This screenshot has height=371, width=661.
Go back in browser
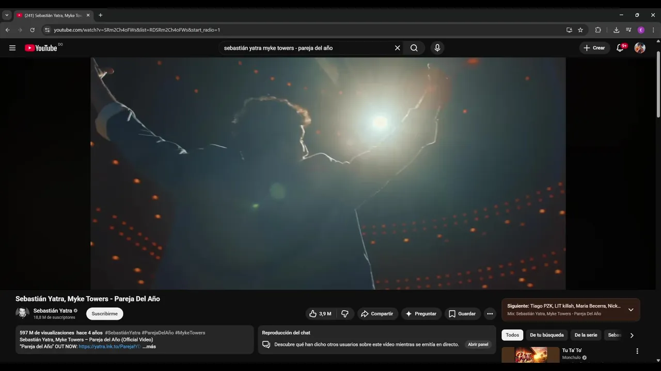click(x=8, y=30)
